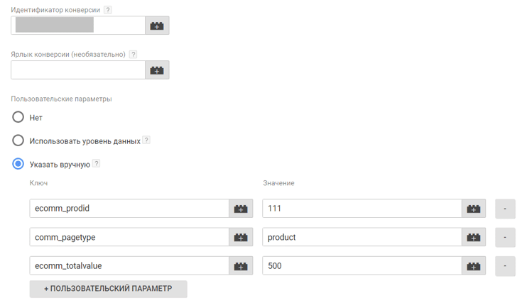Click the ecomm_totalvalue key input field
This screenshot has height=303, width=522.
tap(129, 266)
